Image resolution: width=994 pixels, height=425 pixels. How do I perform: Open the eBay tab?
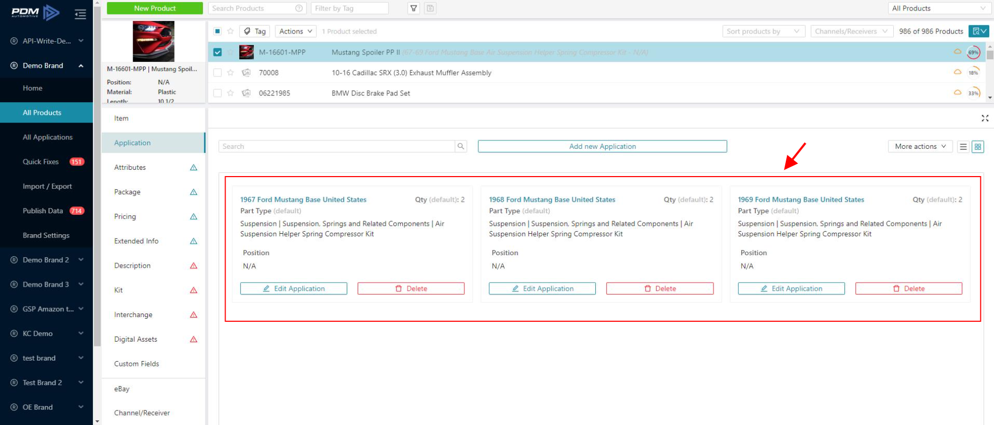153,389
